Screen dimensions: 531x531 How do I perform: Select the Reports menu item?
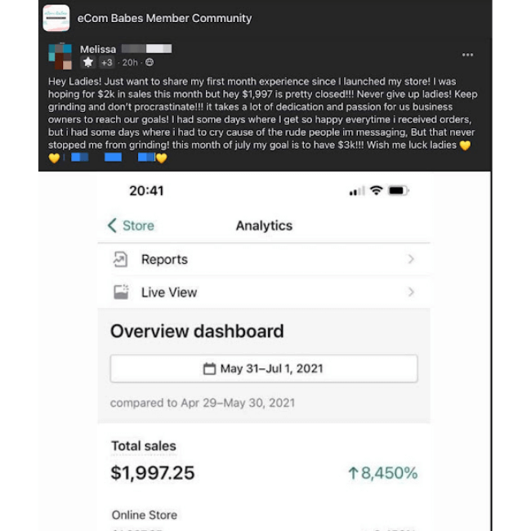pyautogui.click(x=264, y=260)
